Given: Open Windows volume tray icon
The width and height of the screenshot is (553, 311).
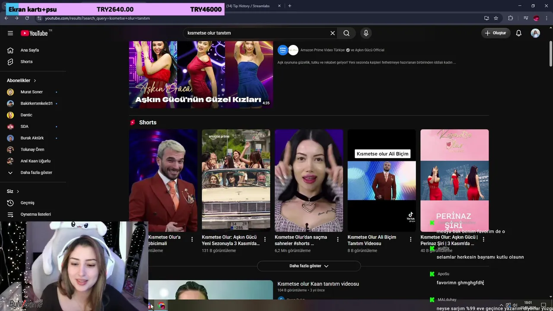Looking at the screenshot, I should click(x=515, y=305).
